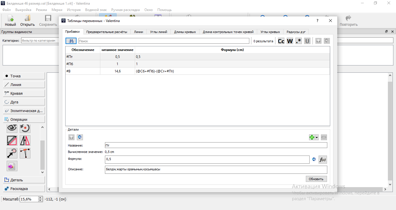This screenshot has height=210, width=396.
Task: Click the Описание text field
Action: (x=216, y=169)
